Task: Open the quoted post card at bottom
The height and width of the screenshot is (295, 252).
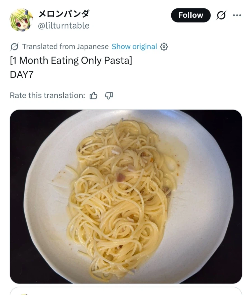Action: pyautogui.click(x=126, y=291)
